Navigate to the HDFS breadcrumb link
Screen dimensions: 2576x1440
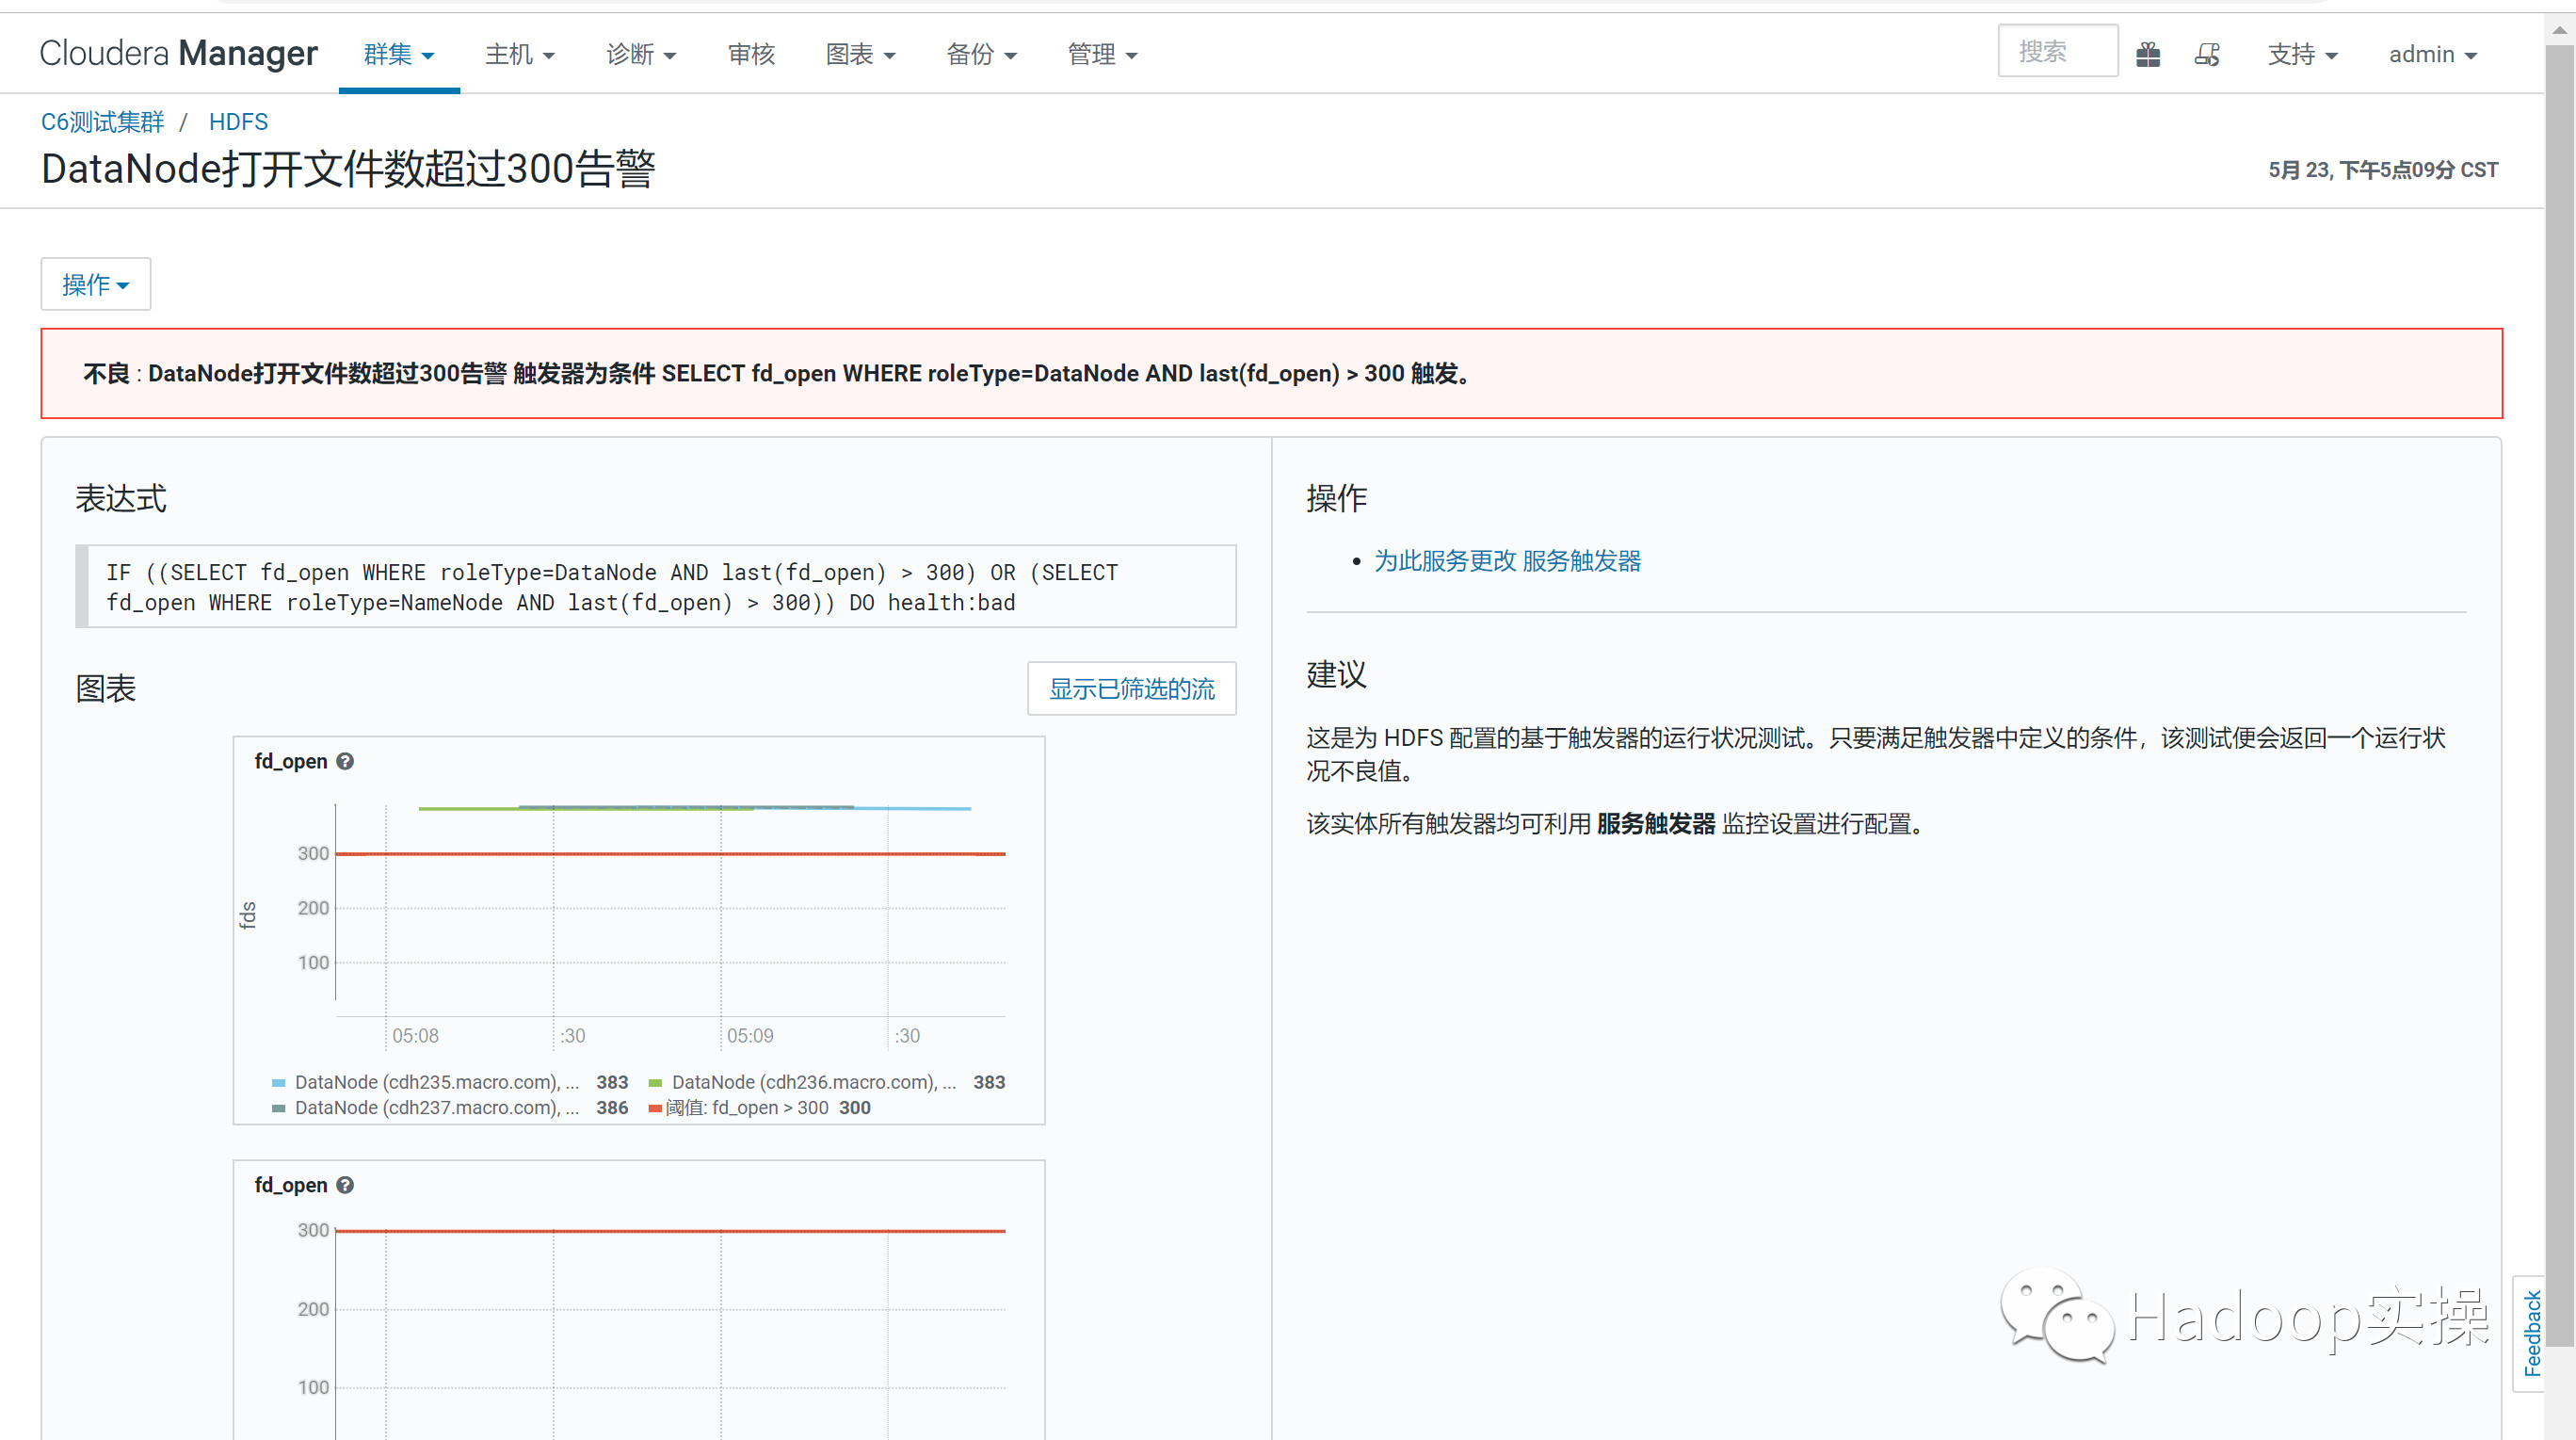click(238, 121)
